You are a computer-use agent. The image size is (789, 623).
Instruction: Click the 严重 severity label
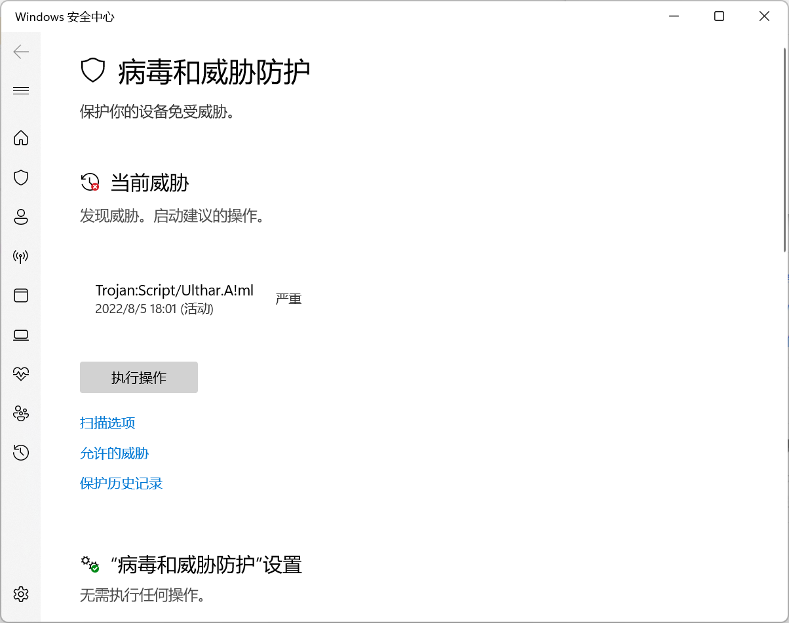[288, 299]
